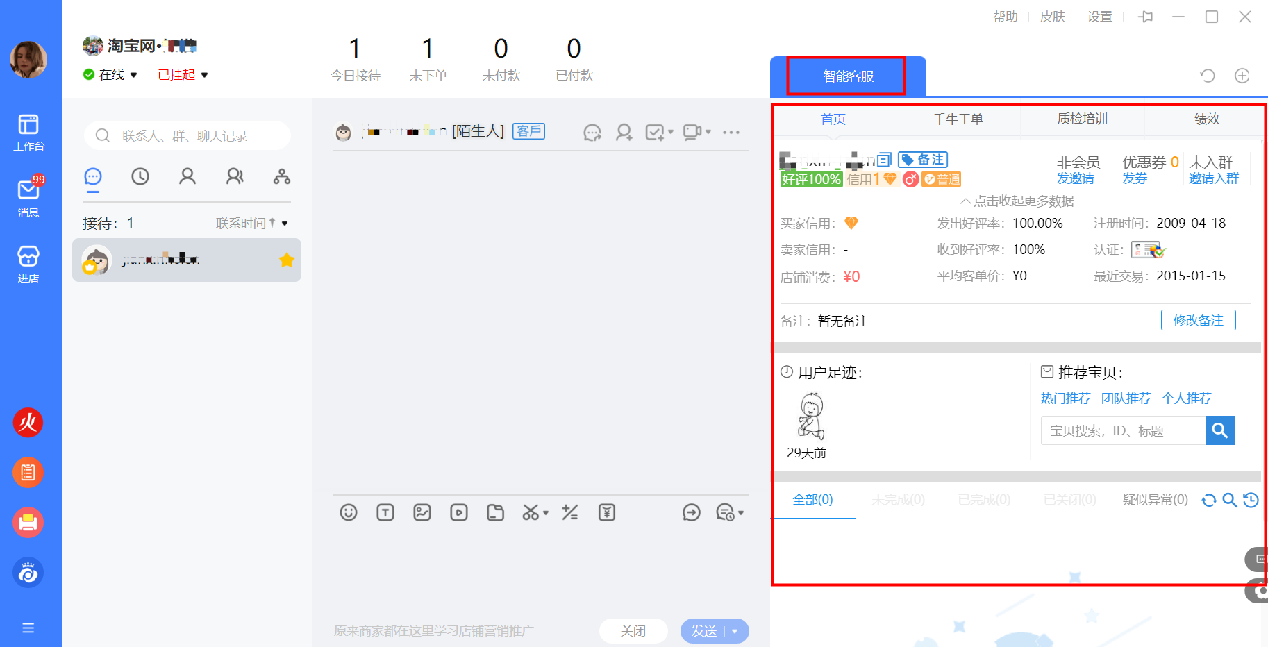The image size is (1268, 647).
Task: Open the emoji picker in chat toolbar
Action: [x=349, y=513]
